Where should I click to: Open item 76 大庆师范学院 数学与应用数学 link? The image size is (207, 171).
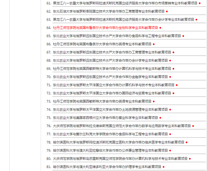coord(122,126)
